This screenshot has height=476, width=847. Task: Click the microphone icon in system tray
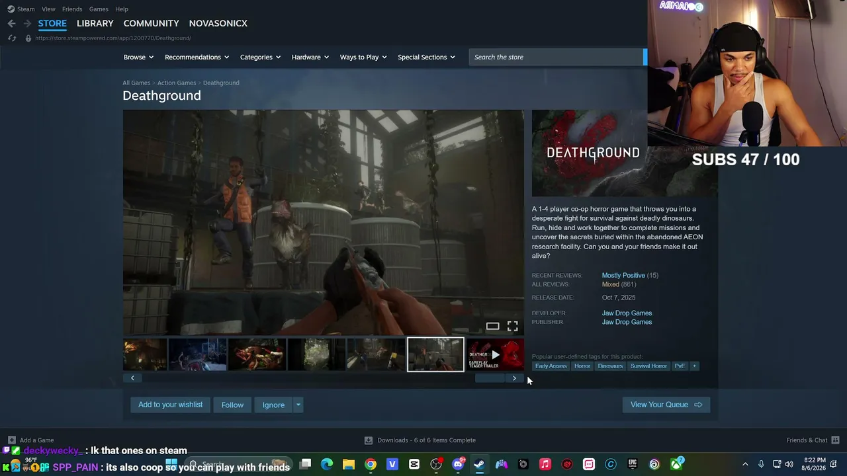761,464
